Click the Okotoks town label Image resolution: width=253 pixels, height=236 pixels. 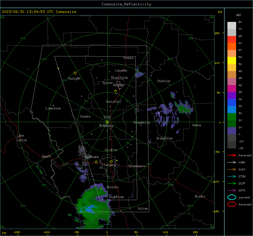click(112, 187)
